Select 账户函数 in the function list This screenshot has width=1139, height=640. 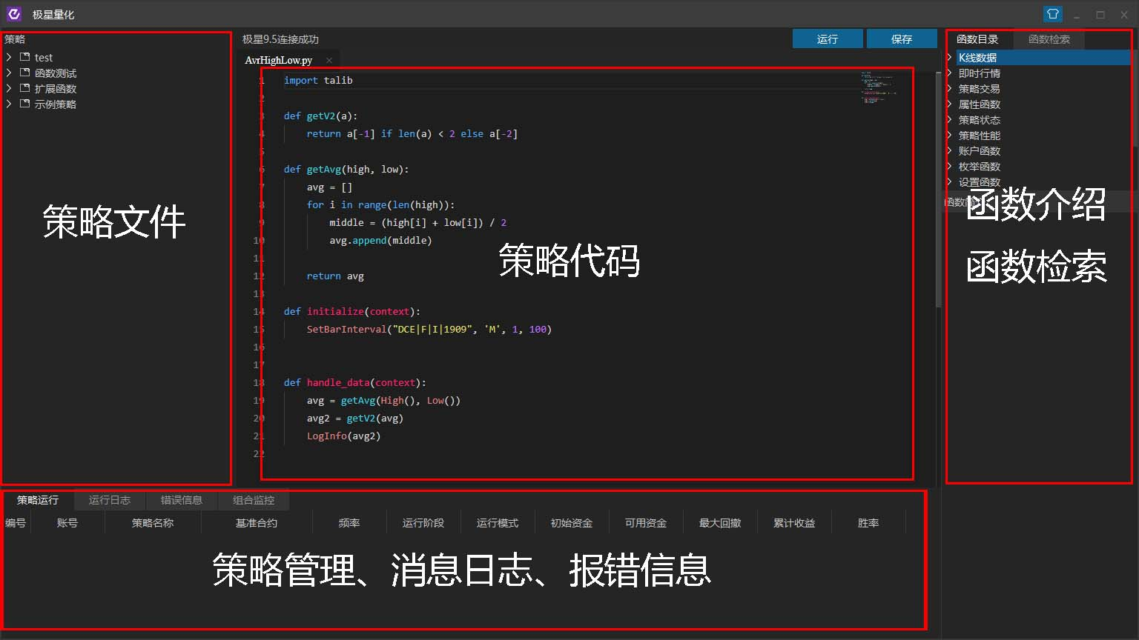point(980,150)
